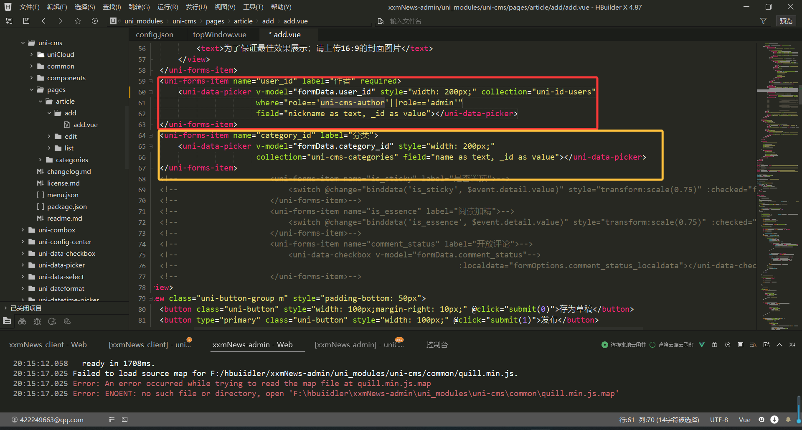Expand the categories folder in tree
Screen dimensions: 802x430
point(40,160)
